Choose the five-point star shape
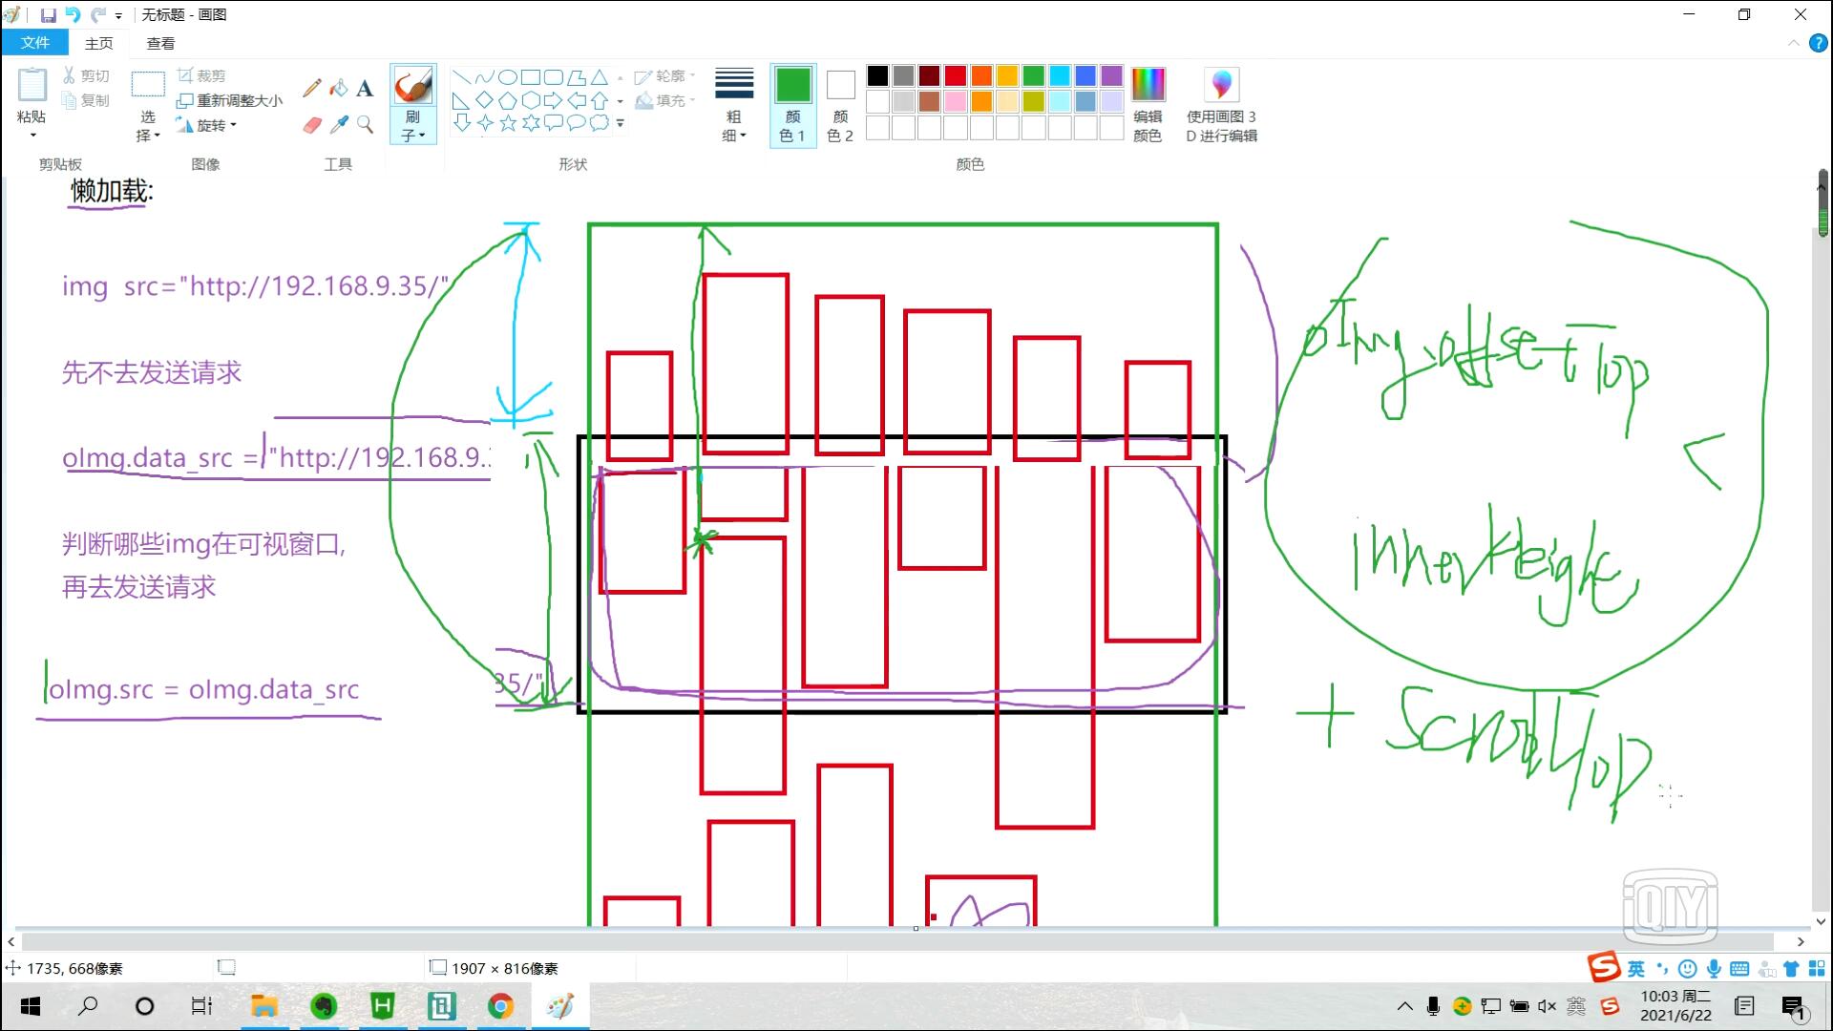This screenshot has height=1031, width=1833. click(x=508, y=122)
